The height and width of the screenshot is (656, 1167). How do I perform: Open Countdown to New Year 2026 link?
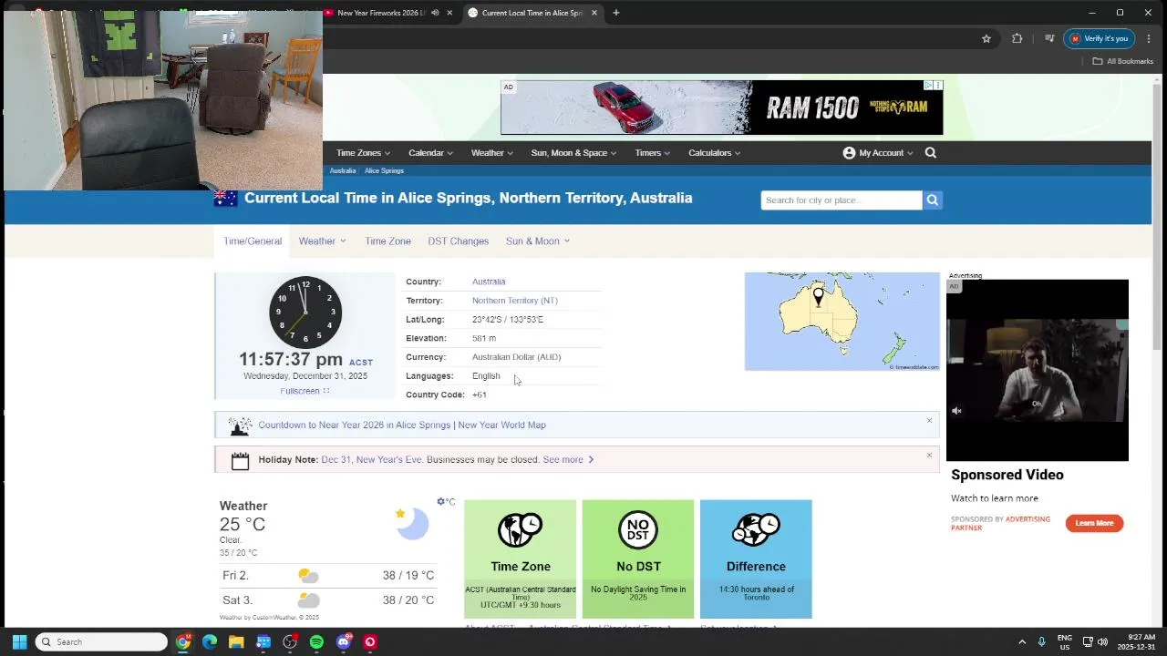click(x=354, y=425)
